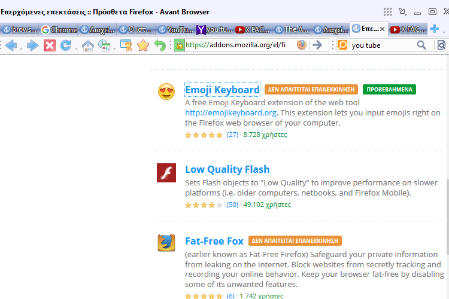
Task: Click the Low Quality Flash red icon
Action: [166, 173]
